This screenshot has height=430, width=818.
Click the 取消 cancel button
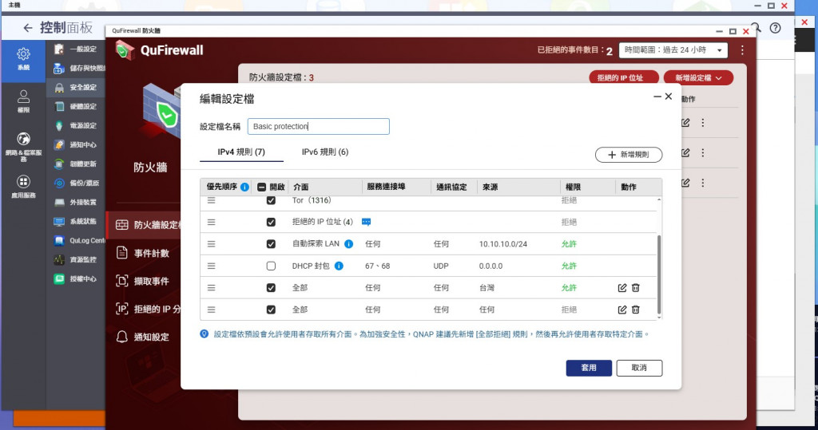coord(639,368)
